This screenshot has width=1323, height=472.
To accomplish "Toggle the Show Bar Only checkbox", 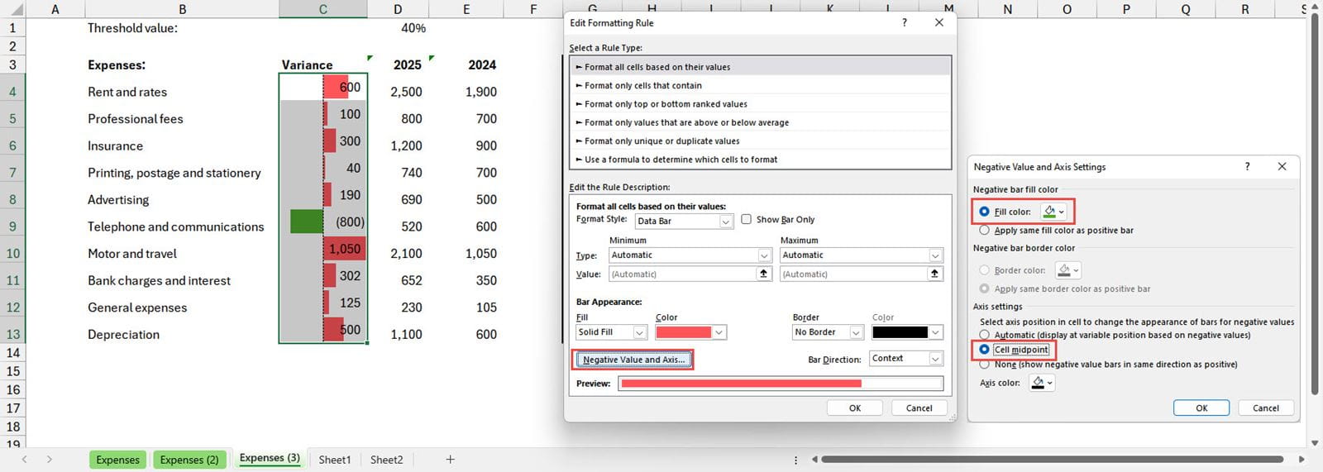I will pos(747,219).
